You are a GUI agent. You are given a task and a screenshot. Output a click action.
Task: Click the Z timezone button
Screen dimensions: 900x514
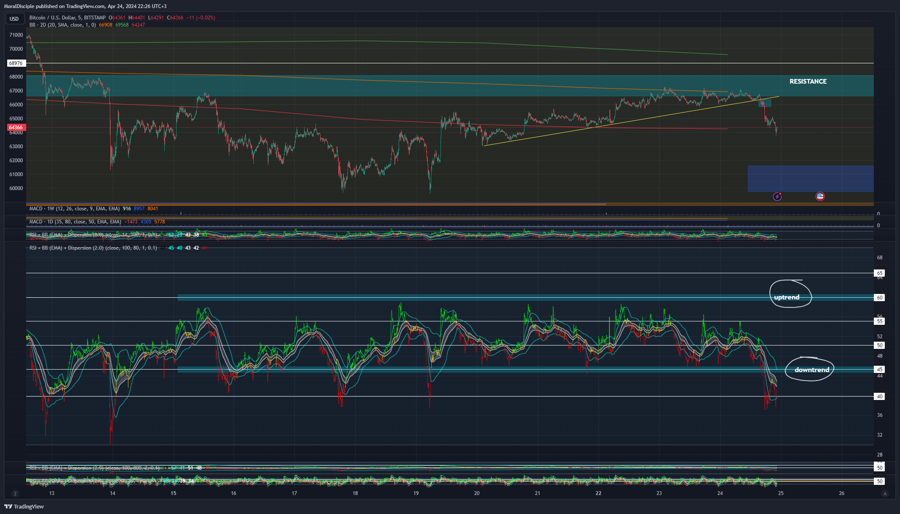point(15,493)
